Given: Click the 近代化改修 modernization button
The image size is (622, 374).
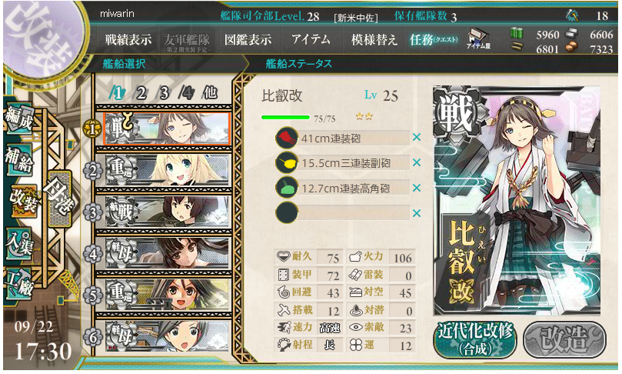Looking at the screenshot, I should [475, 339].
